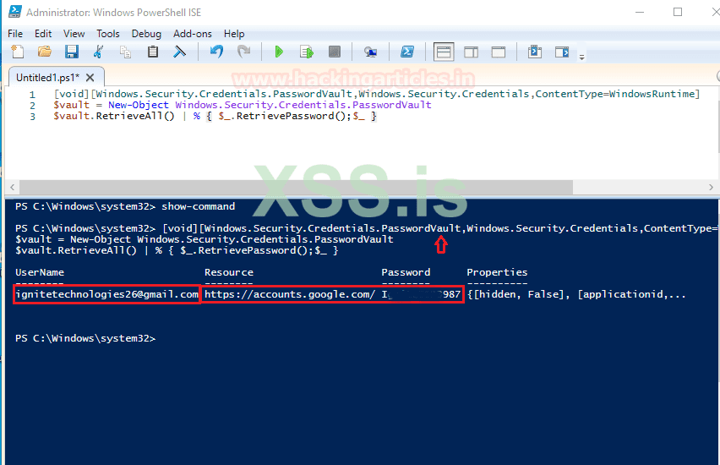Click horizontal scrollbar thumb of script pane

296,187
